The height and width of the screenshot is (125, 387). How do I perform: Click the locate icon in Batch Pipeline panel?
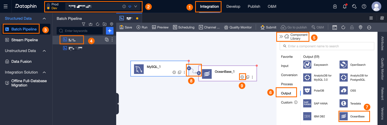tap(112, 24)
